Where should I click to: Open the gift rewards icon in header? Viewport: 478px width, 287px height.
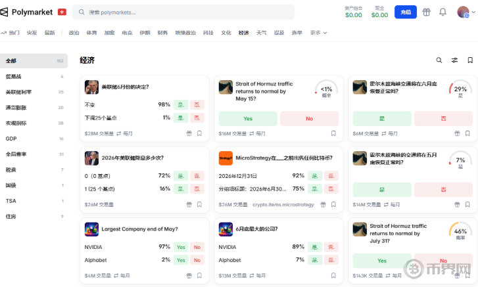[x=426, y=12]
